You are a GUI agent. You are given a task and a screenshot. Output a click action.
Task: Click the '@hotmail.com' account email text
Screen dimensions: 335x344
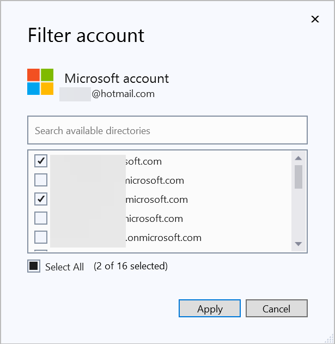tap(123, 94)
